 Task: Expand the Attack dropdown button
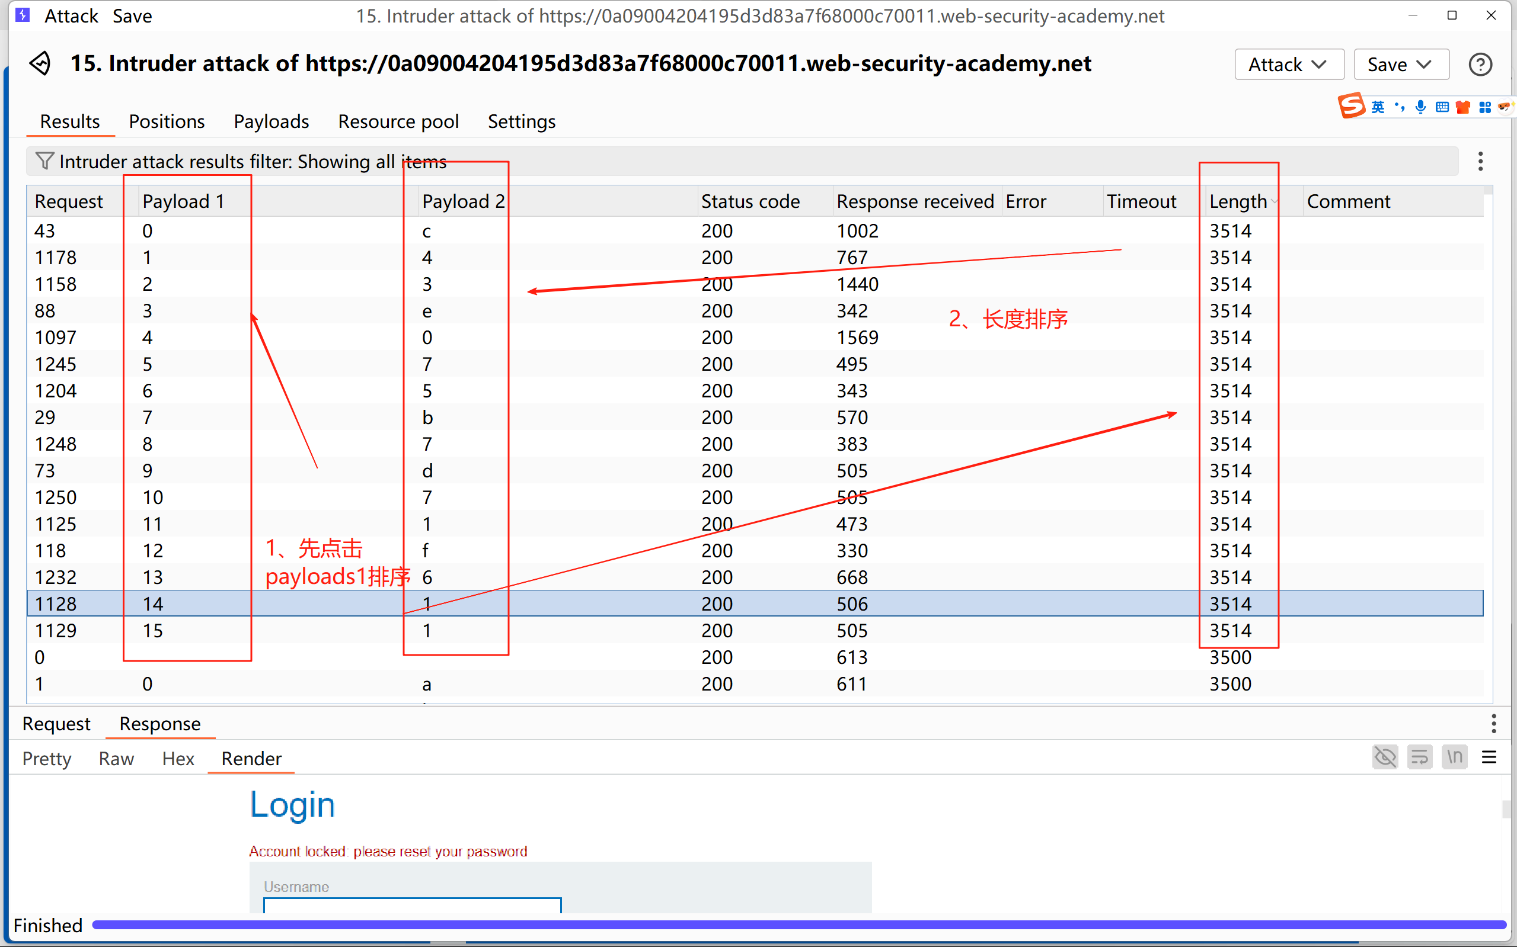(x=1289, y=65)
